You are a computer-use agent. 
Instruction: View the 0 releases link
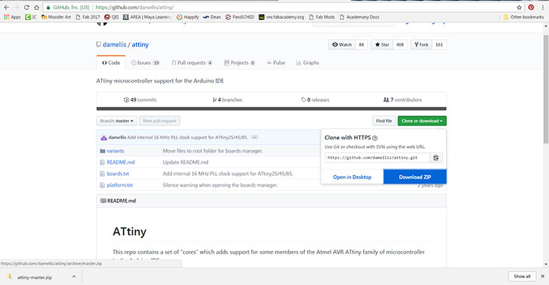[315, 100]
